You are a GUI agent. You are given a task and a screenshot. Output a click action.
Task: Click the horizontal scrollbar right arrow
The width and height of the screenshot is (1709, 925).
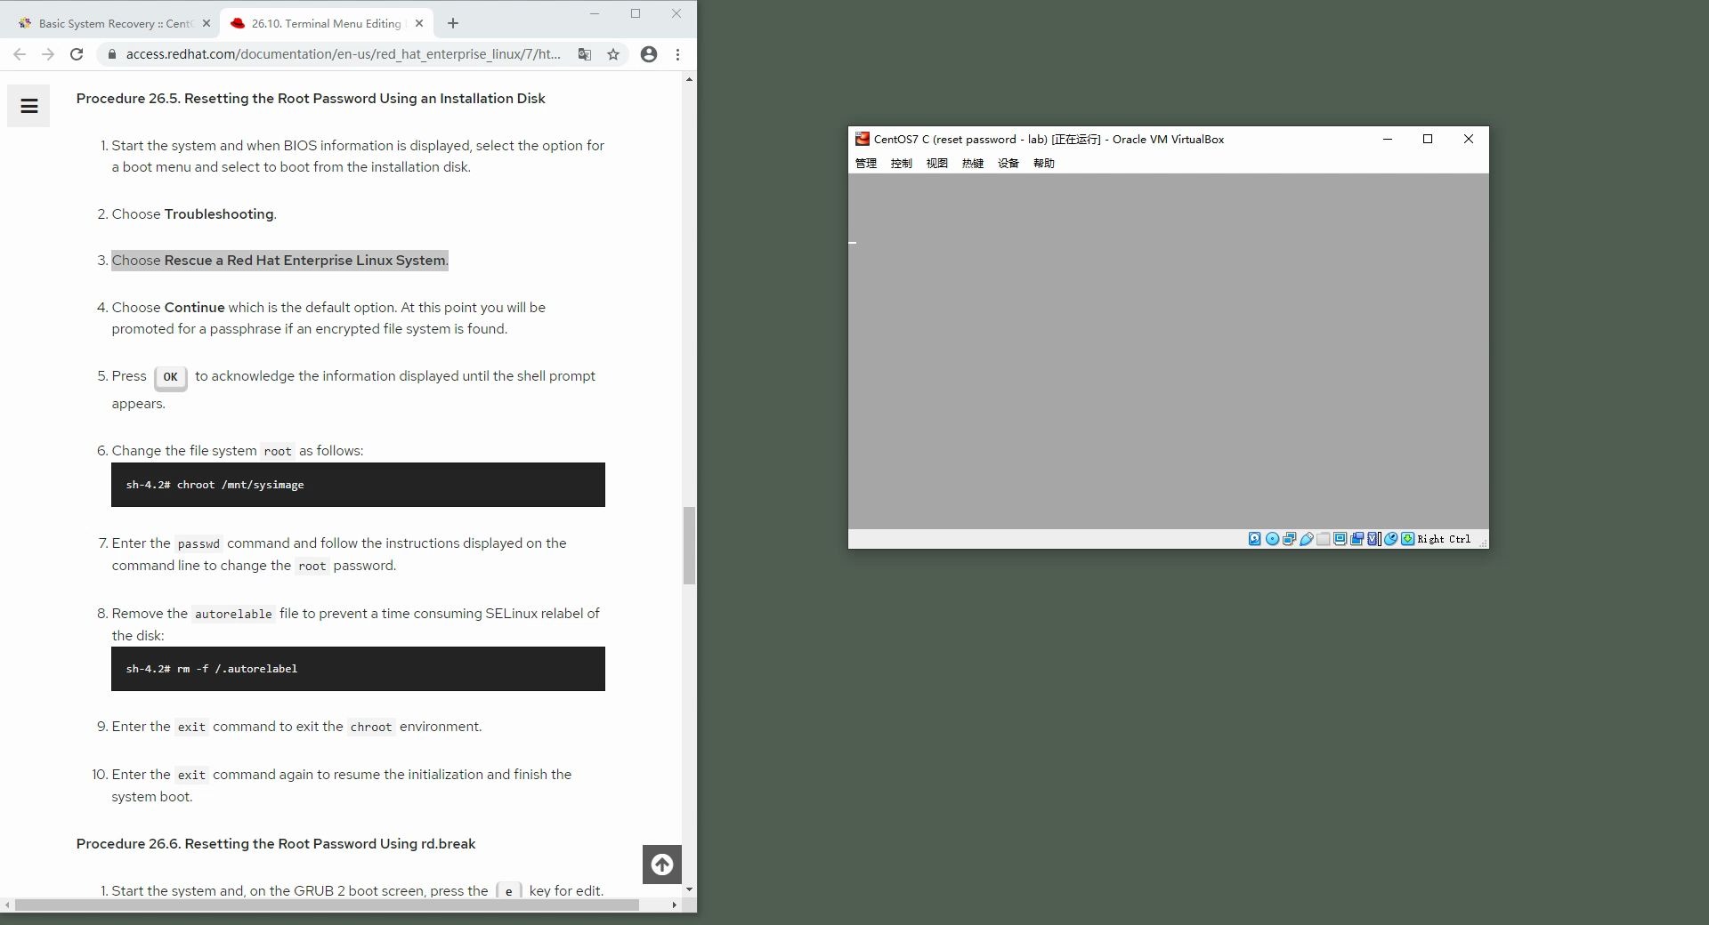pos(674,905)
